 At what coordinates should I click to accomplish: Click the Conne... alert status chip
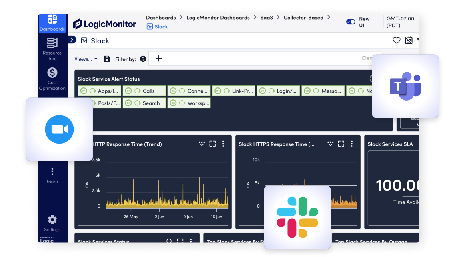tap(189, 91)
